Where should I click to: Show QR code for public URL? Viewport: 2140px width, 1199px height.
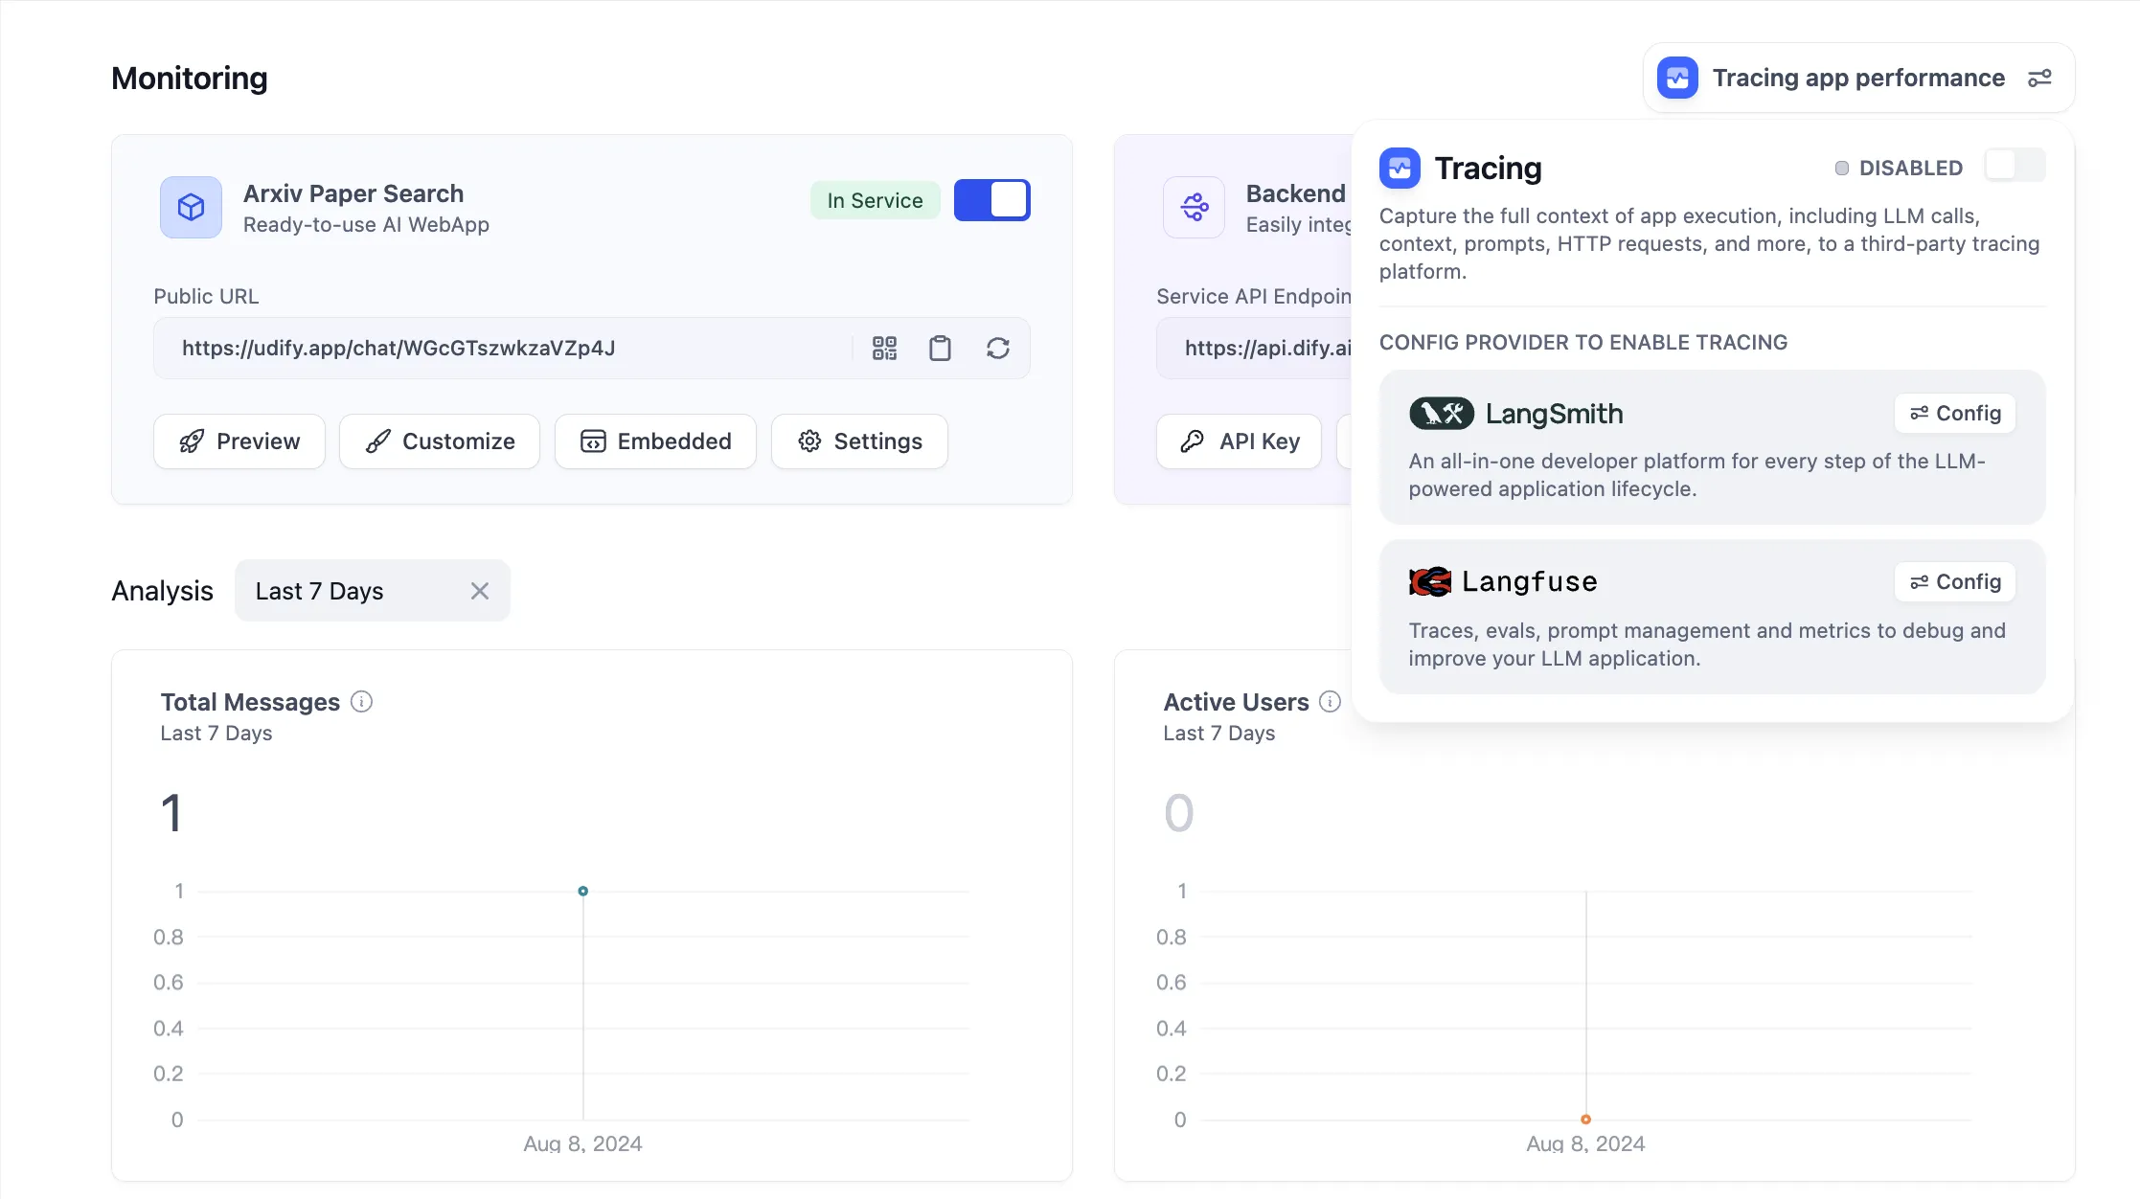[x=884, y=348]
